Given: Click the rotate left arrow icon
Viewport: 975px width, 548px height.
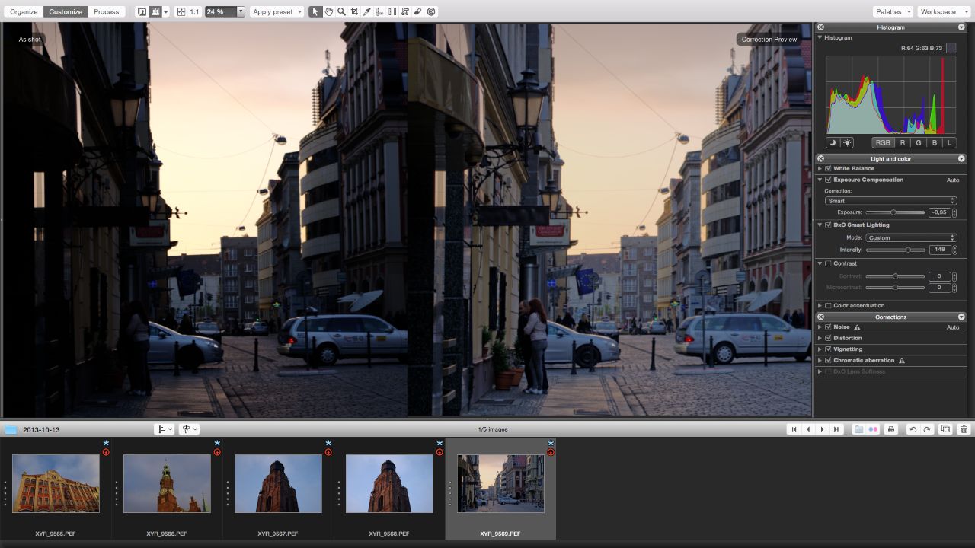Looking at the screenshot, I should pyautogui.click(x=913, y=429).
